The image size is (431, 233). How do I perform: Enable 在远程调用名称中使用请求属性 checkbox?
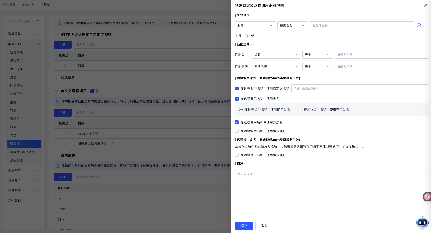click(237, 131)
